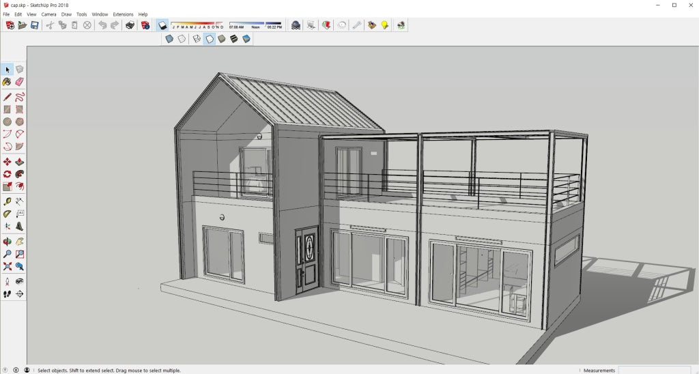
Task: Pick the Circle tool
Action: pyautogui.click(x=7, y=121)
